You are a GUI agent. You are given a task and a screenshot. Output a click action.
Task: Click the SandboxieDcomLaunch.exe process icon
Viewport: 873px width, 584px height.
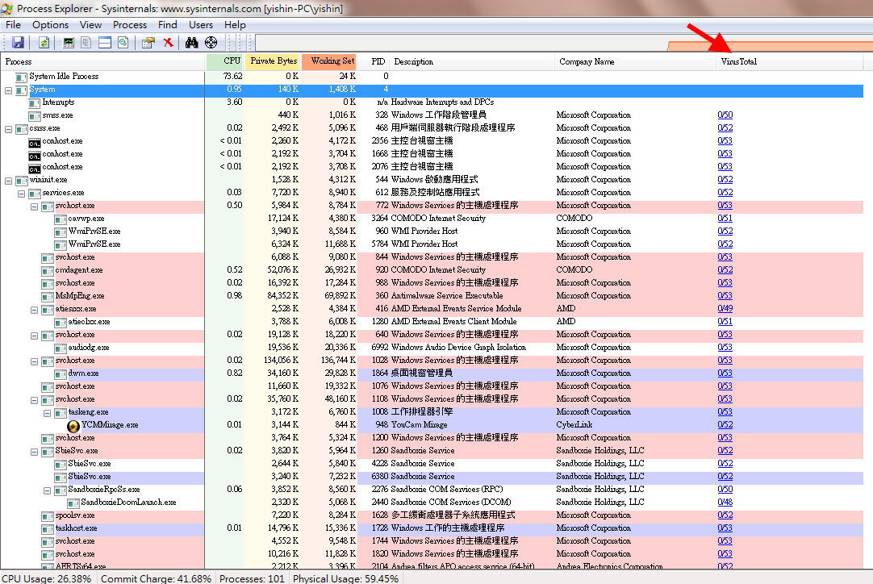coord(73,503)
